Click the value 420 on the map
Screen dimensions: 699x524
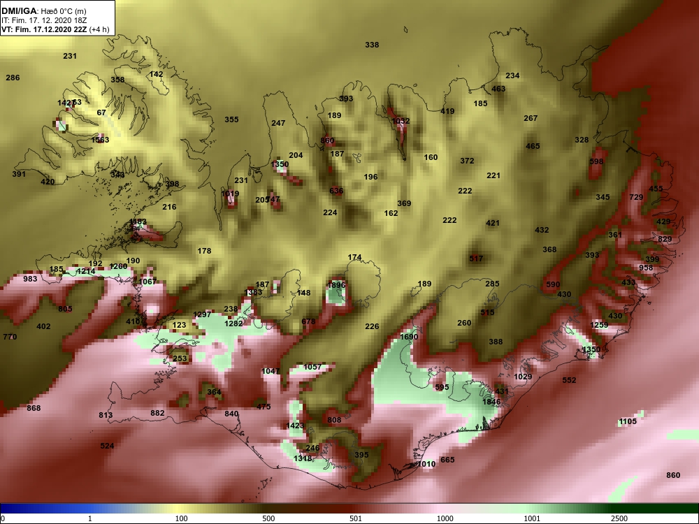click(48, 182)
